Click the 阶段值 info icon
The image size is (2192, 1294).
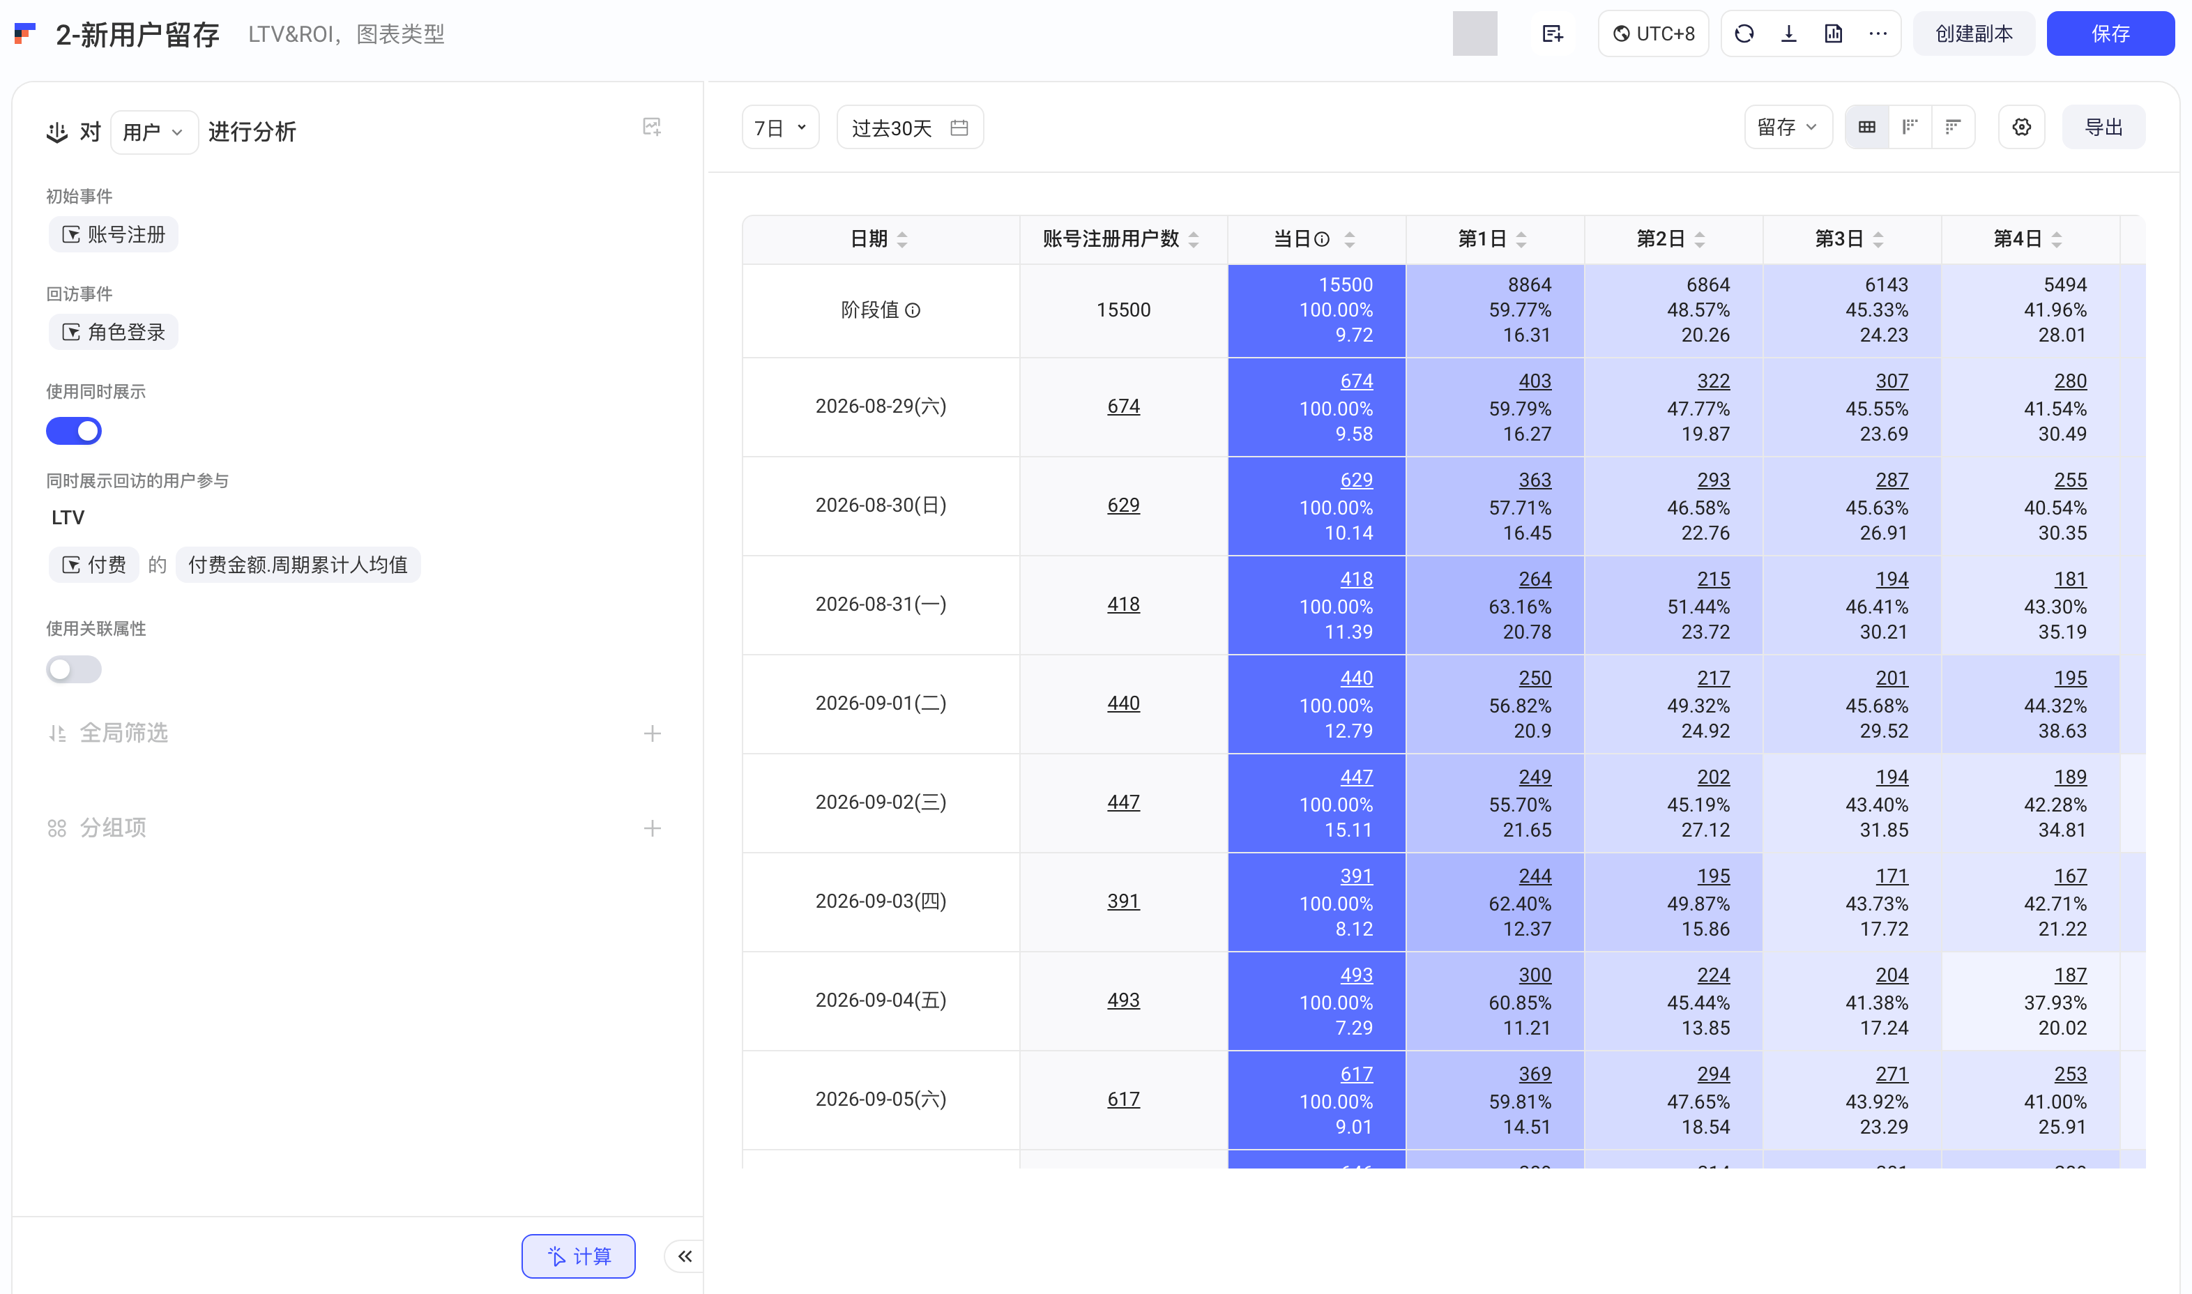(x=913, y=310)
